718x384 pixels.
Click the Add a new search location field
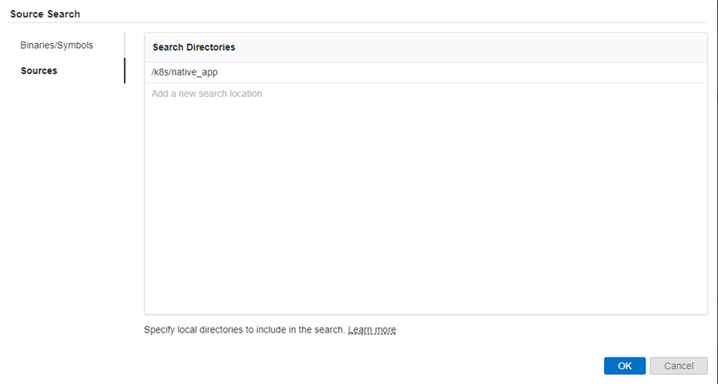point(207,94)
